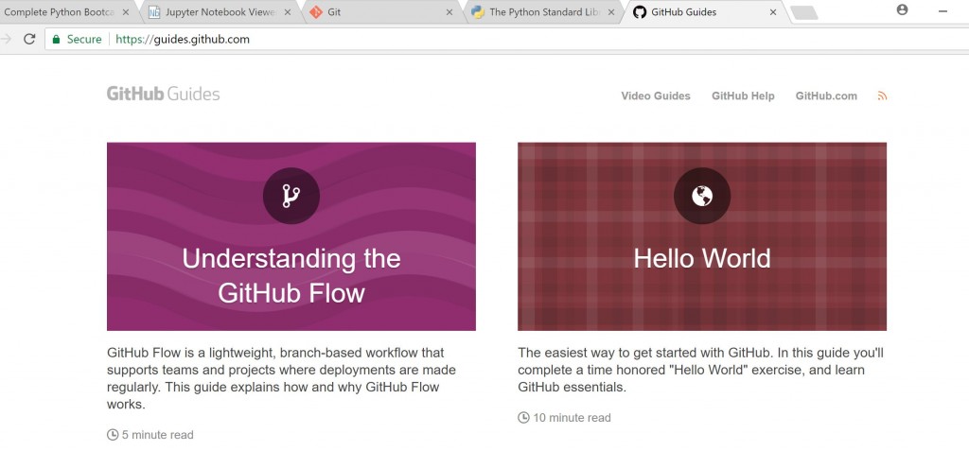Click the orange RSS feed icon

coord(883,95)
